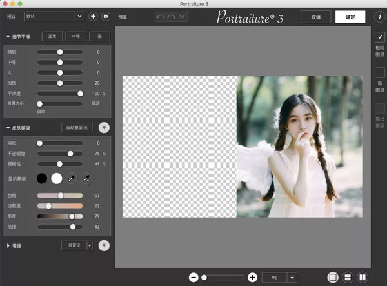The image size is (387, 286).
Task: Select the 中等 smoothing preset
Action: (x=76, y=37)
